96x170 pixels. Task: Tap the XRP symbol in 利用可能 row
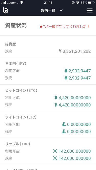pyautogui.click(x=55, y=151)
